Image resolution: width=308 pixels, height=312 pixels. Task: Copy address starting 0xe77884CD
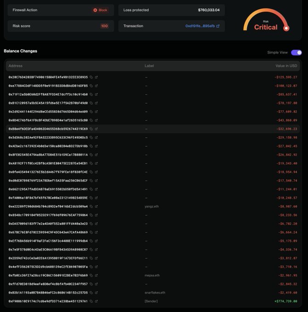point(91,86)
